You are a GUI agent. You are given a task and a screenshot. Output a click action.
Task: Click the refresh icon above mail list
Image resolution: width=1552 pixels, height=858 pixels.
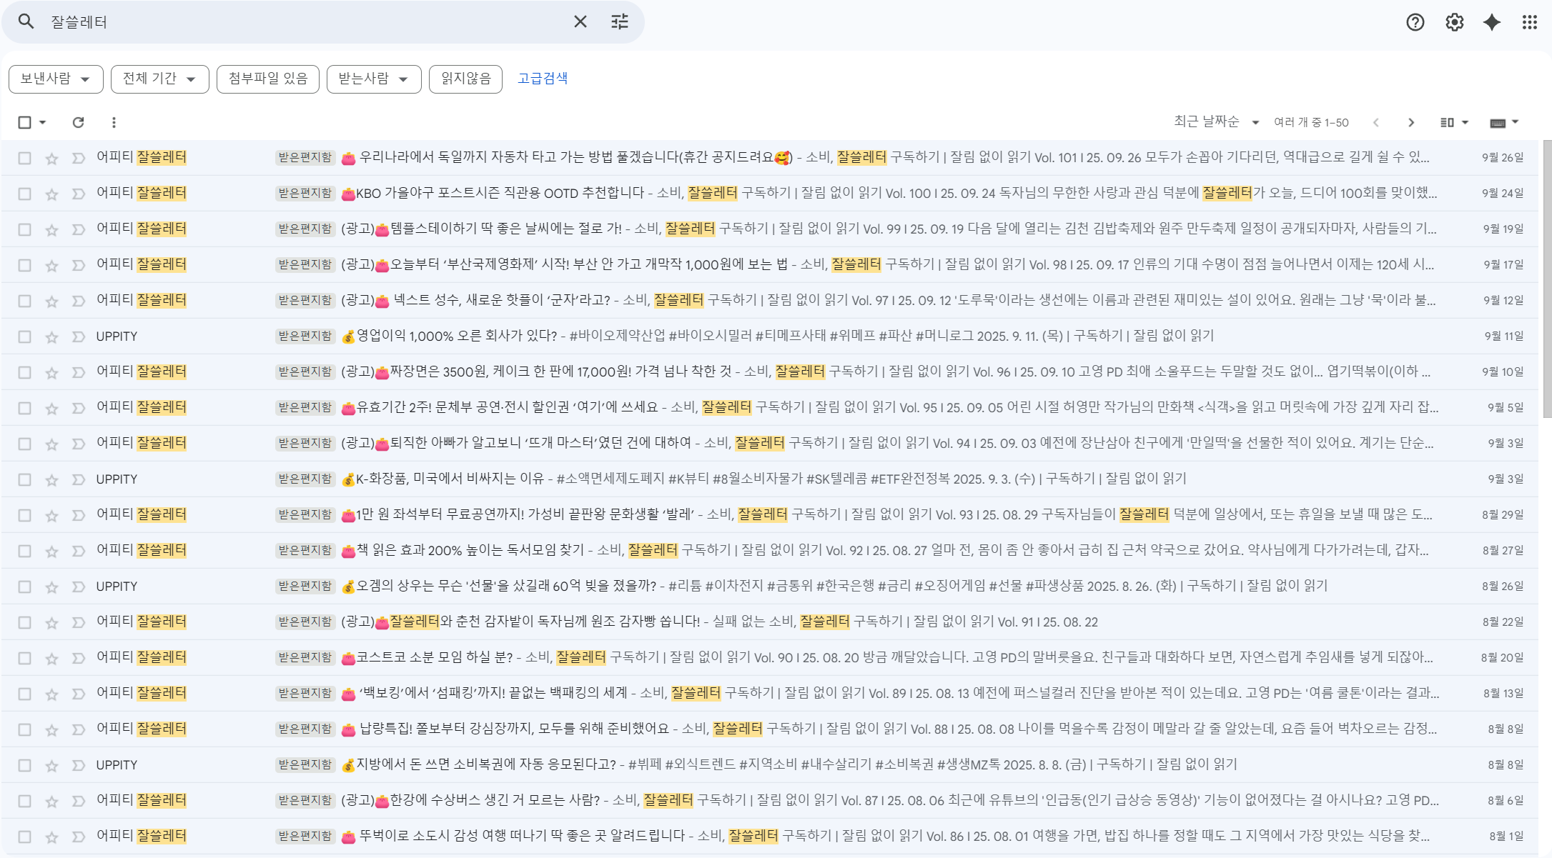click(x=78, y=122)
